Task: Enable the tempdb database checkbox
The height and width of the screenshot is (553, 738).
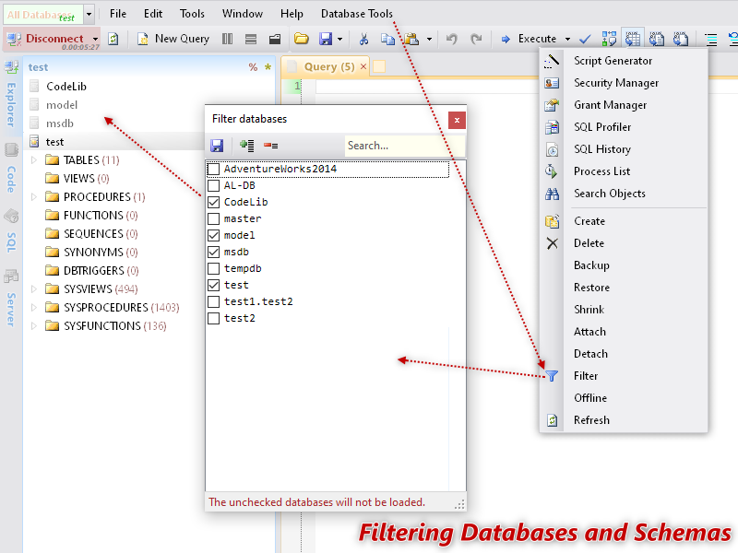Action: pyautogui.click(x=214, y=268)
